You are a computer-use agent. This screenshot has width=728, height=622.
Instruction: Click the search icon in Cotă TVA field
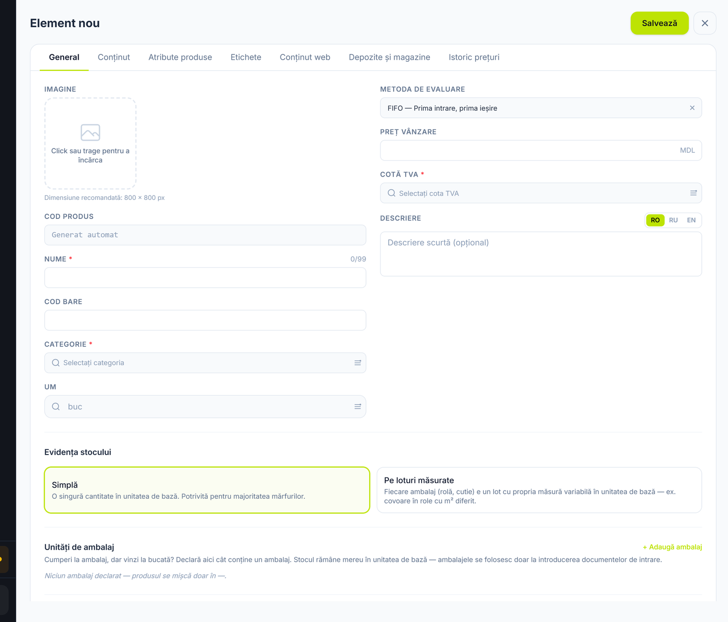point(392,193)
